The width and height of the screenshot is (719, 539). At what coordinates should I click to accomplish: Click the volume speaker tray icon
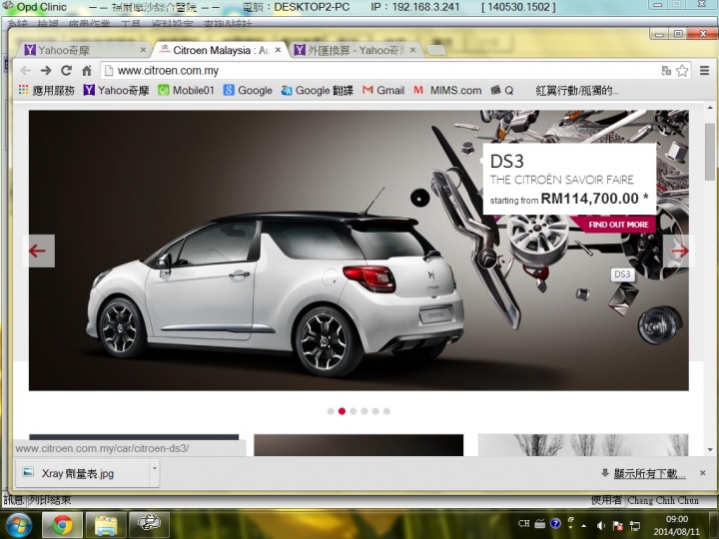(x=601, y=525)
